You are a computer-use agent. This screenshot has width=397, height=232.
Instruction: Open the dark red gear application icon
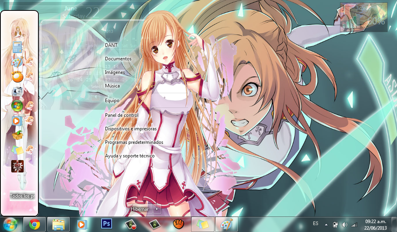coord(17,166)
